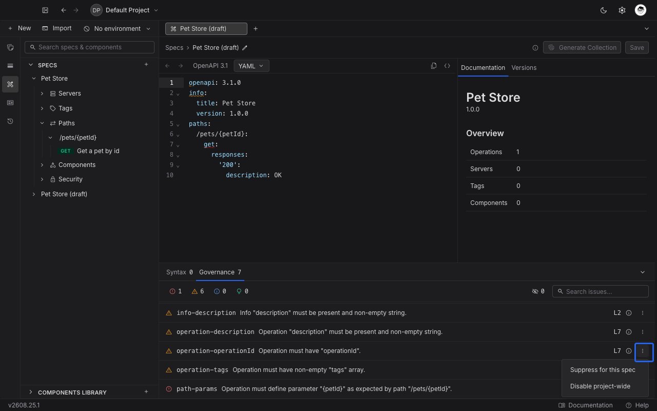Click the New button
The width and height of the screenshot is (657, 411).
pos(20,28)
